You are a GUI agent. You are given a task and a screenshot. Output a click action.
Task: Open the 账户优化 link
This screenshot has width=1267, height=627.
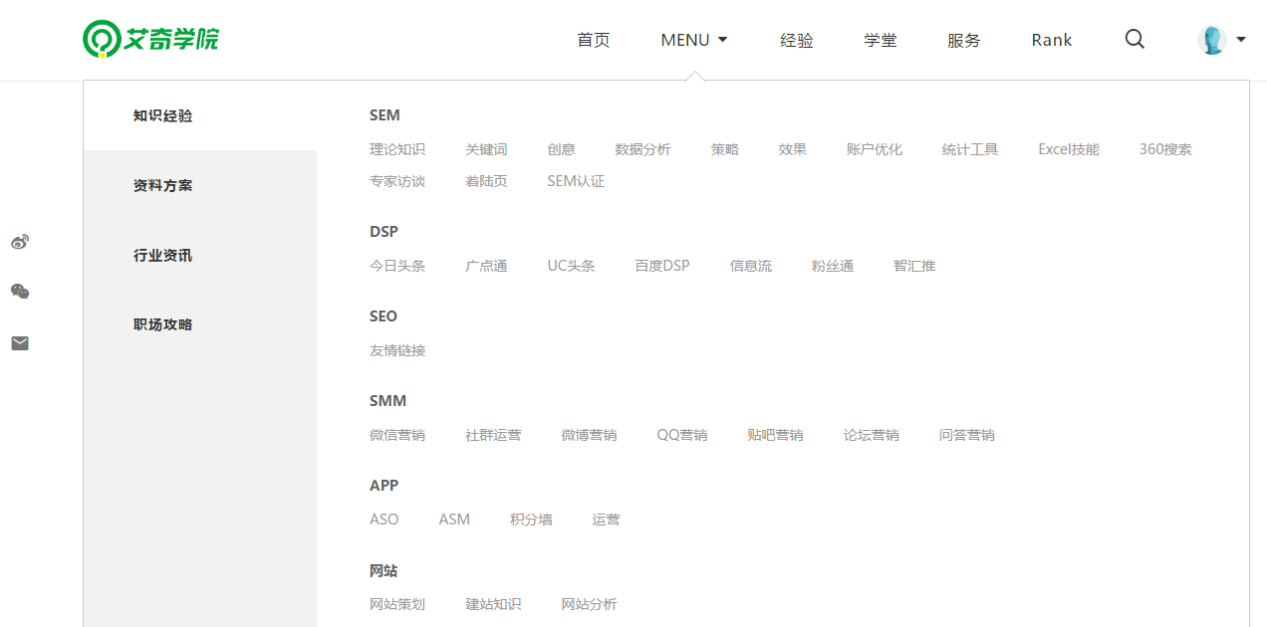tap(875, 149)
